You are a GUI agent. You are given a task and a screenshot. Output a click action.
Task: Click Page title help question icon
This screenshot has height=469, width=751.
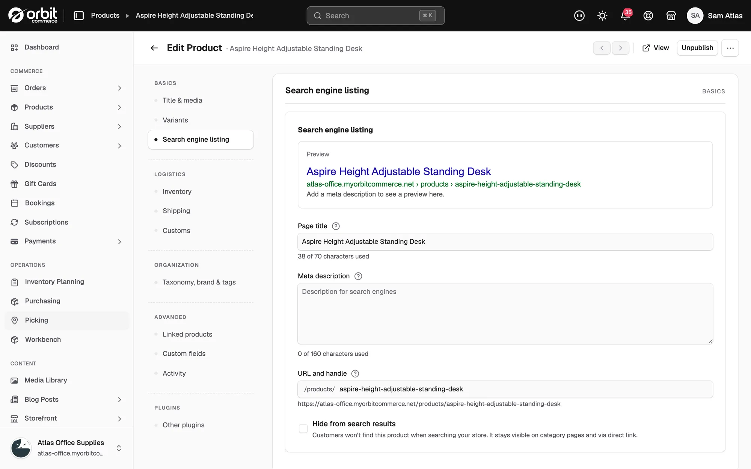coord(336,226)
